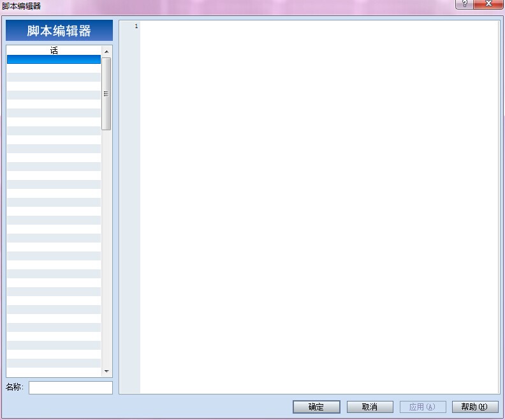Click the script list scroll down arrow
505x420 pixels.
106,371
